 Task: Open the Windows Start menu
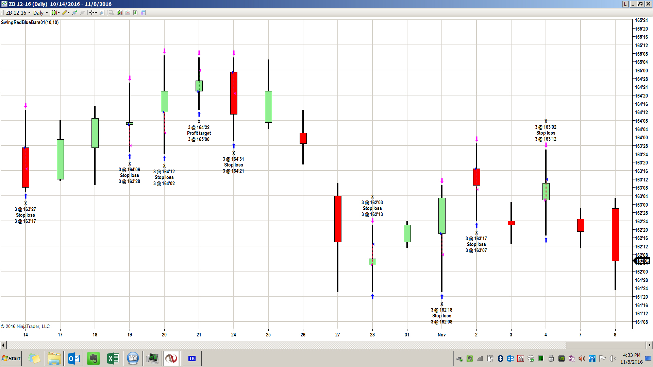click(11, 359)
